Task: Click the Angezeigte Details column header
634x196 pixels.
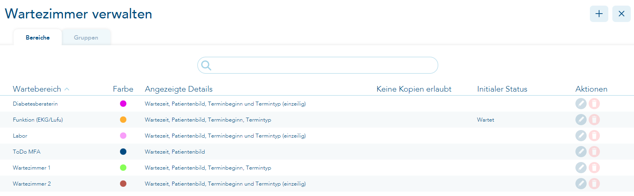Action: point(179,89)
